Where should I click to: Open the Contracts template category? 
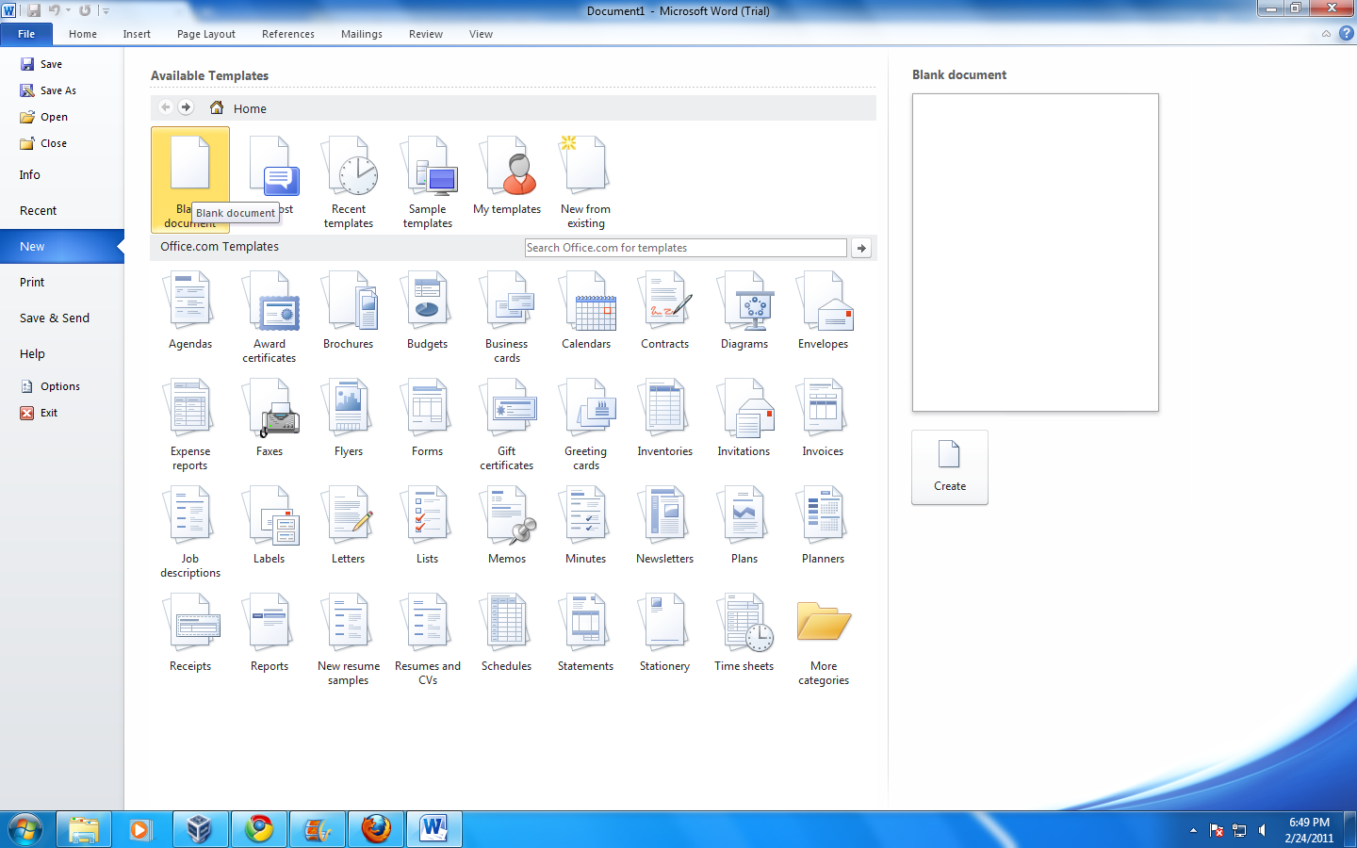(x=665, y=310)
